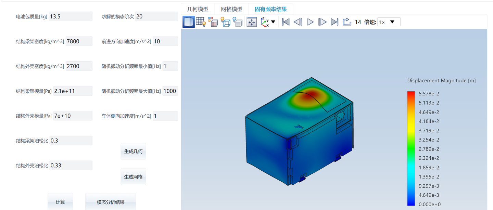
Task: Click the 0.000e+0 legend minimum value
Action: (x=430, y=204)
